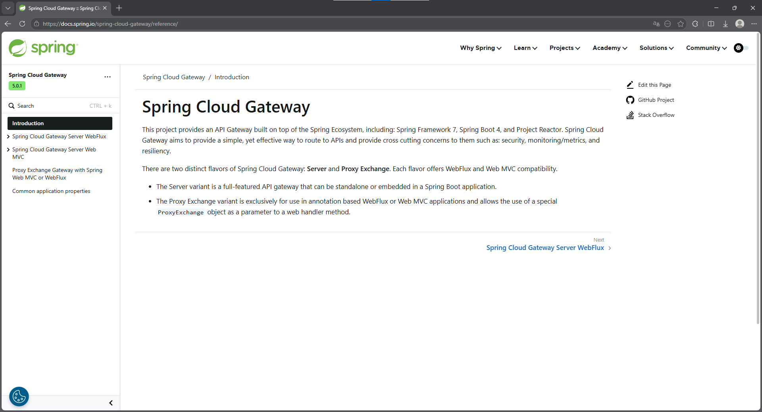Expand Spring Cloud Gateway Server Web MVC section
Screen dimensions: 762x412
click(x=8, y=150)
